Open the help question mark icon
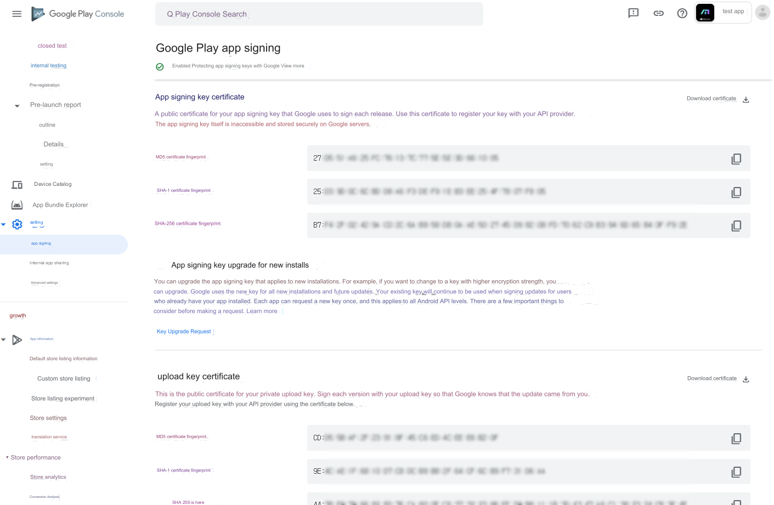The height and width of the screenshot is (505, 774). tap(682, 13)
